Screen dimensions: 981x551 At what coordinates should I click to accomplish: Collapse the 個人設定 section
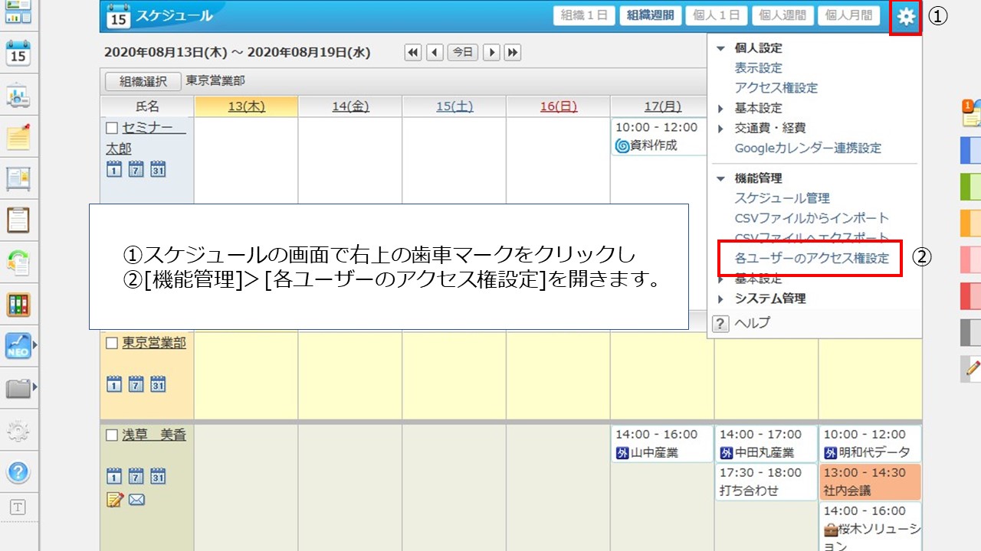(x=720, y=48)
